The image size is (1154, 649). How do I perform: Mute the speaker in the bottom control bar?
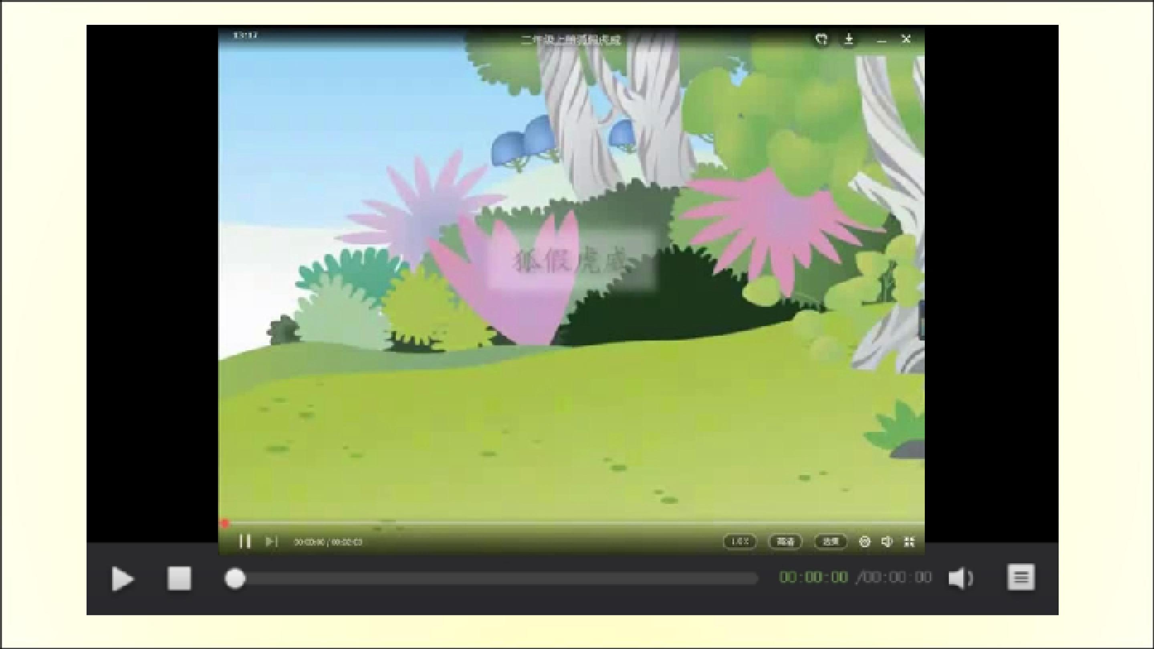pyautogui.click(x=960, y=578)
